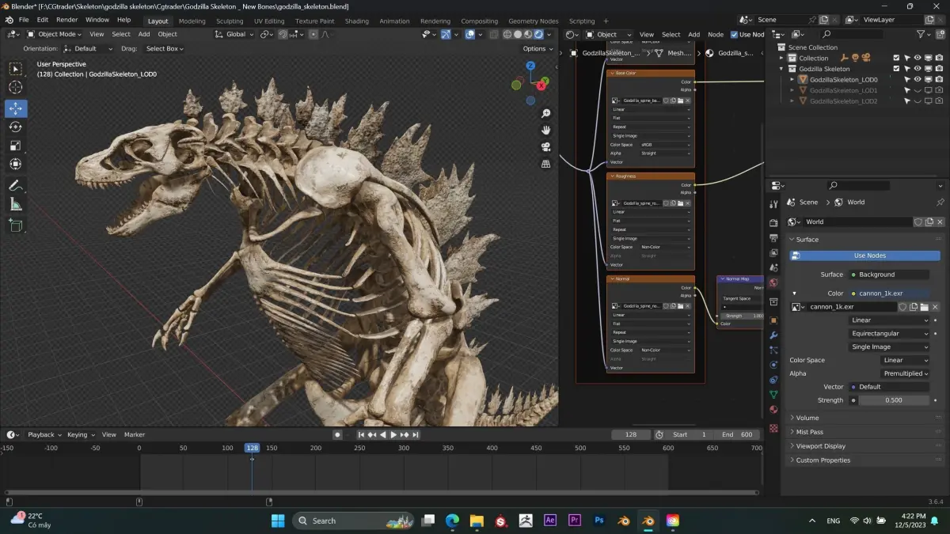950x534 pixels.
Task: Uncheck the Godzilla Skeleton collection checkbox
Action: [x=896, y=69]
